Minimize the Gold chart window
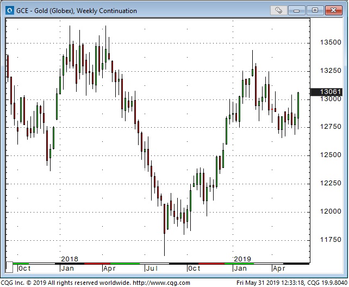This screenshot has width=349, height=287. coord(296,10)
